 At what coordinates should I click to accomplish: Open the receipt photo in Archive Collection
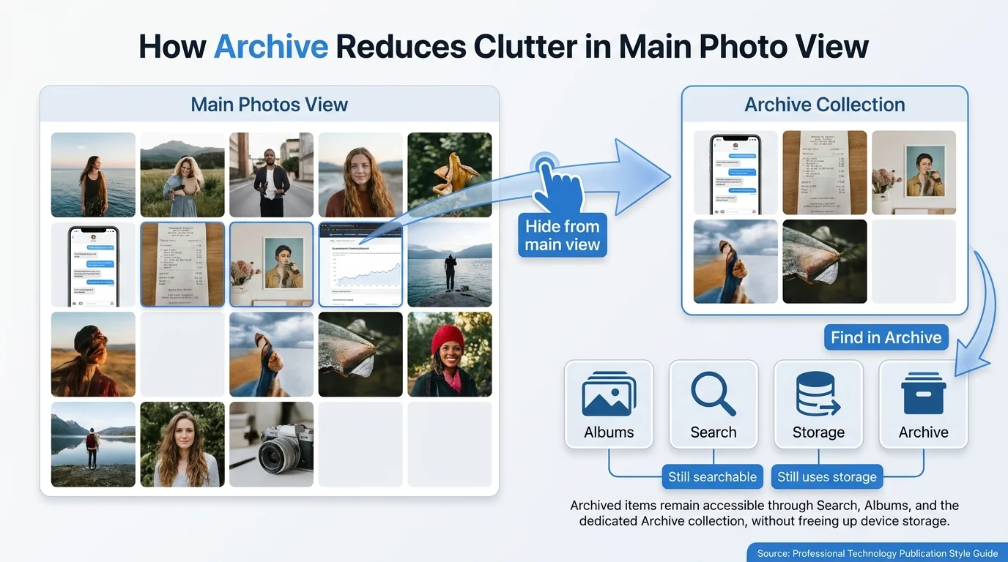[x=825, y=173]
